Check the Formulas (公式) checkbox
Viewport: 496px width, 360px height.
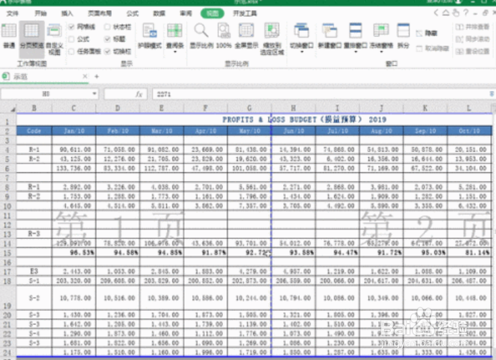71,39
